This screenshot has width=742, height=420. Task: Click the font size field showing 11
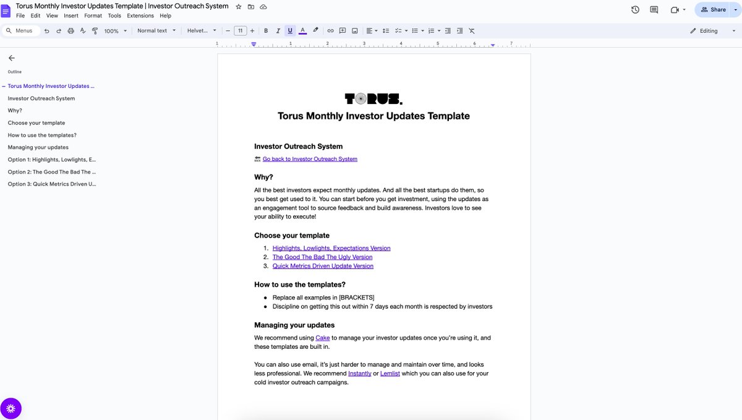[240, 31]
